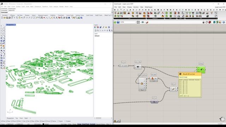
Task: Select the Default layer row in Layers panel
Action: [x=103, y=36]
